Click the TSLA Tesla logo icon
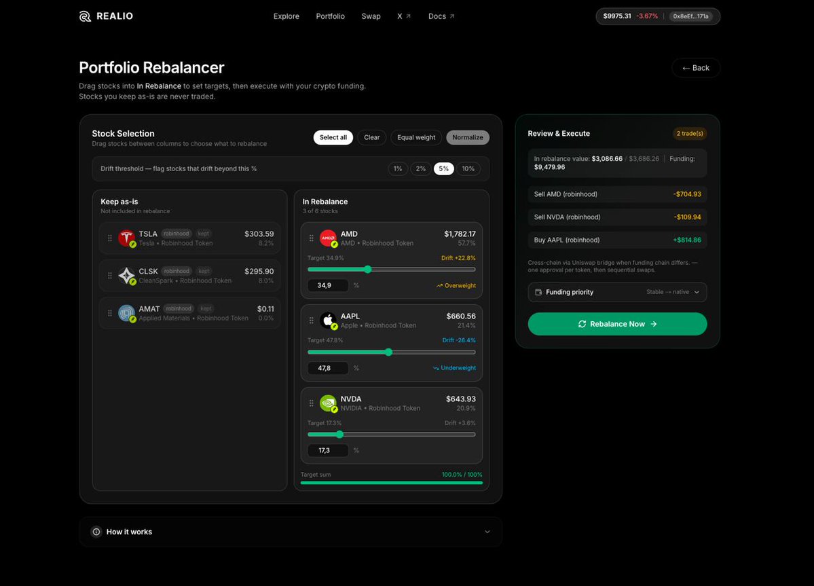 [x=126, y=238]
